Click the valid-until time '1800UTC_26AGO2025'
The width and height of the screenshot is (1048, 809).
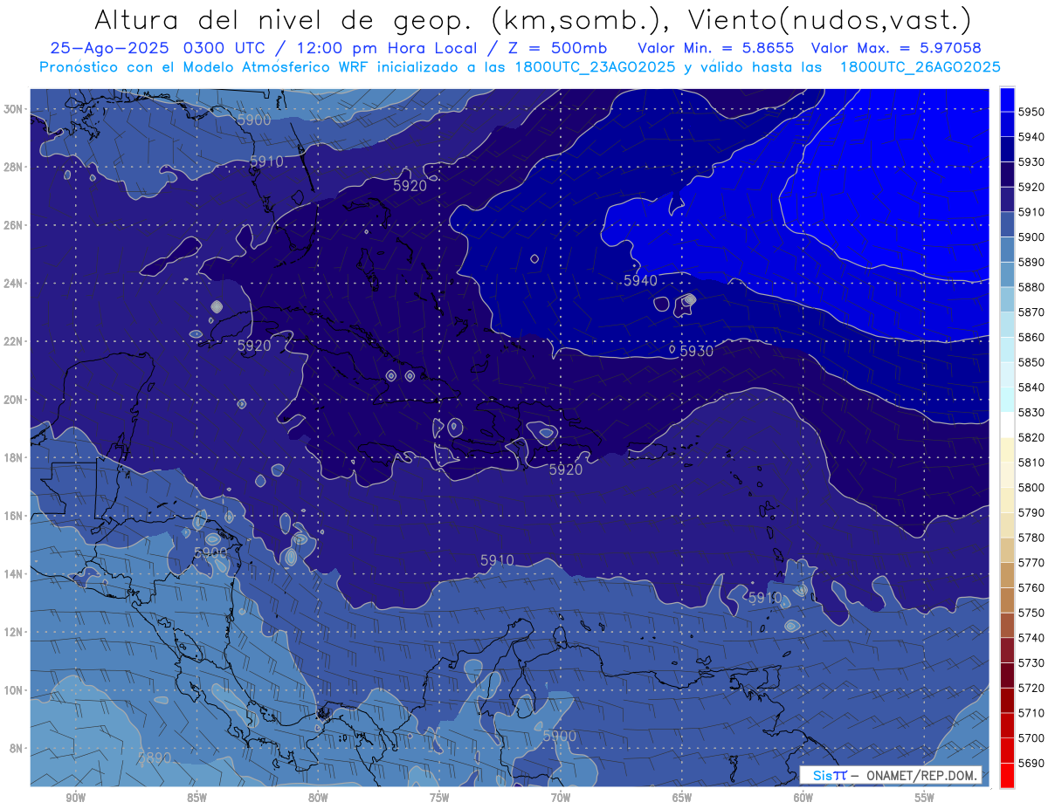pyautogui.click(x=920, y=67)
